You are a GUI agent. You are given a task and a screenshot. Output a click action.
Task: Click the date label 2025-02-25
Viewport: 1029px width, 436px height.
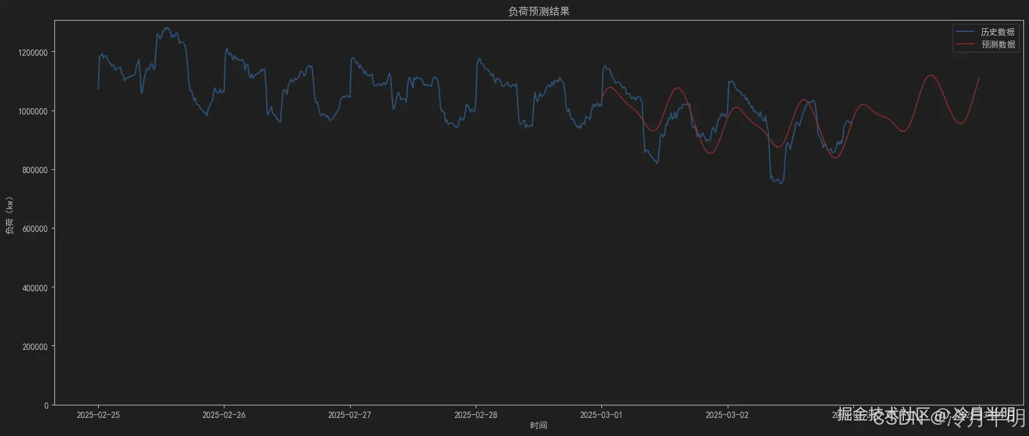coord(98,415)
